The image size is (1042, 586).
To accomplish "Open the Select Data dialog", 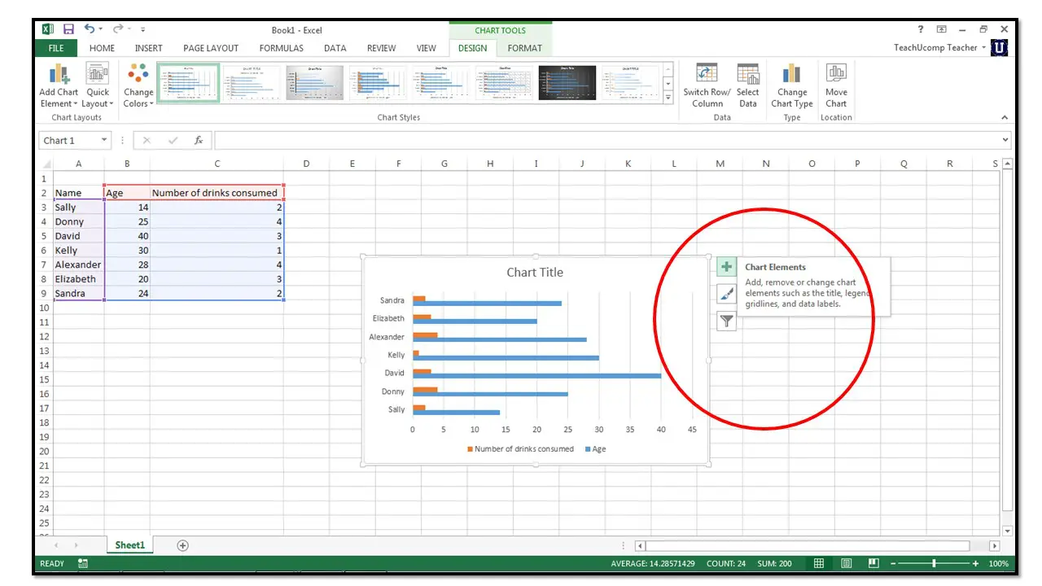I will pyautogui.click(x=747, y=74).
